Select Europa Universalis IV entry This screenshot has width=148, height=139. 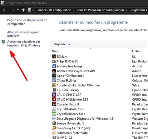click(70, 123)
